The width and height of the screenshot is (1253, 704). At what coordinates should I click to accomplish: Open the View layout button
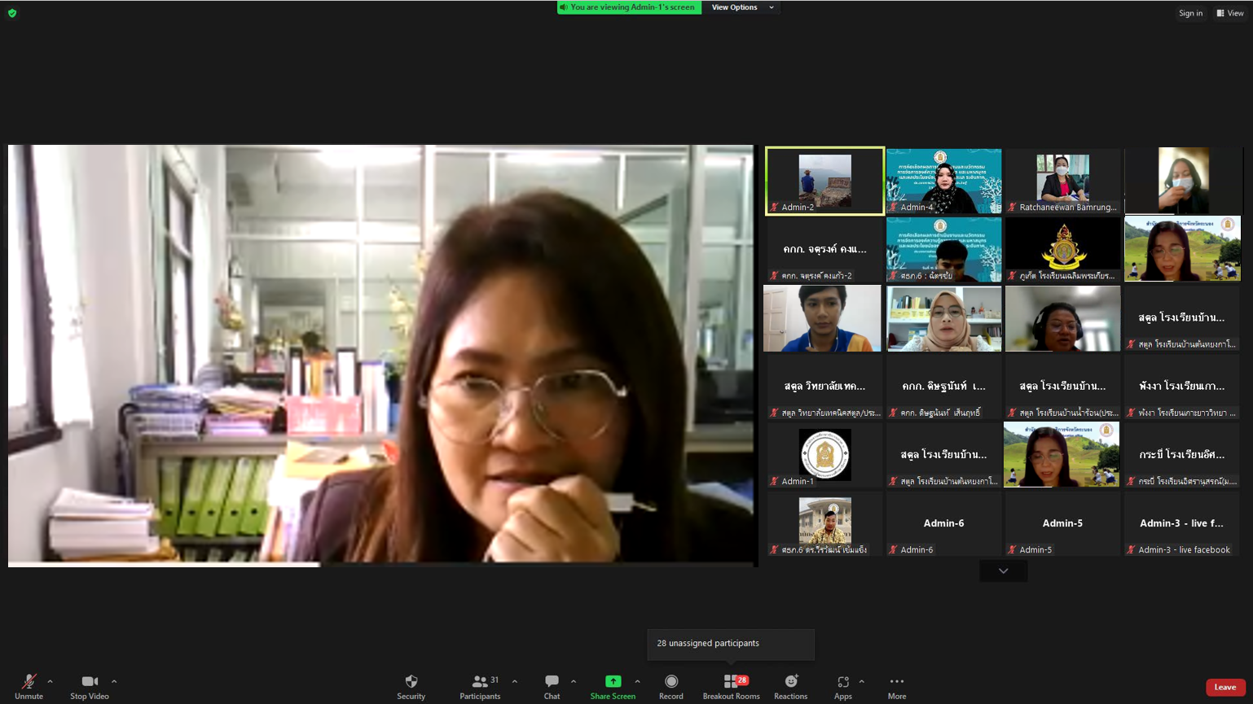click(1230, 13)
